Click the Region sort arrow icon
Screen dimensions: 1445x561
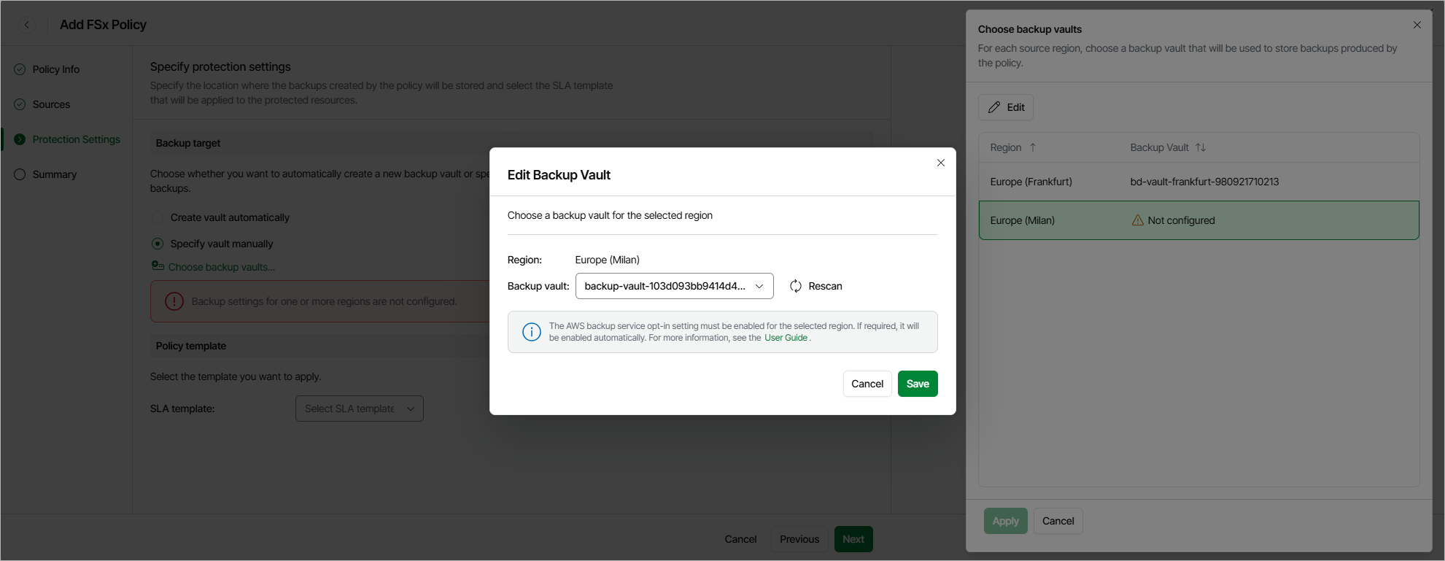coord(1033,147)
